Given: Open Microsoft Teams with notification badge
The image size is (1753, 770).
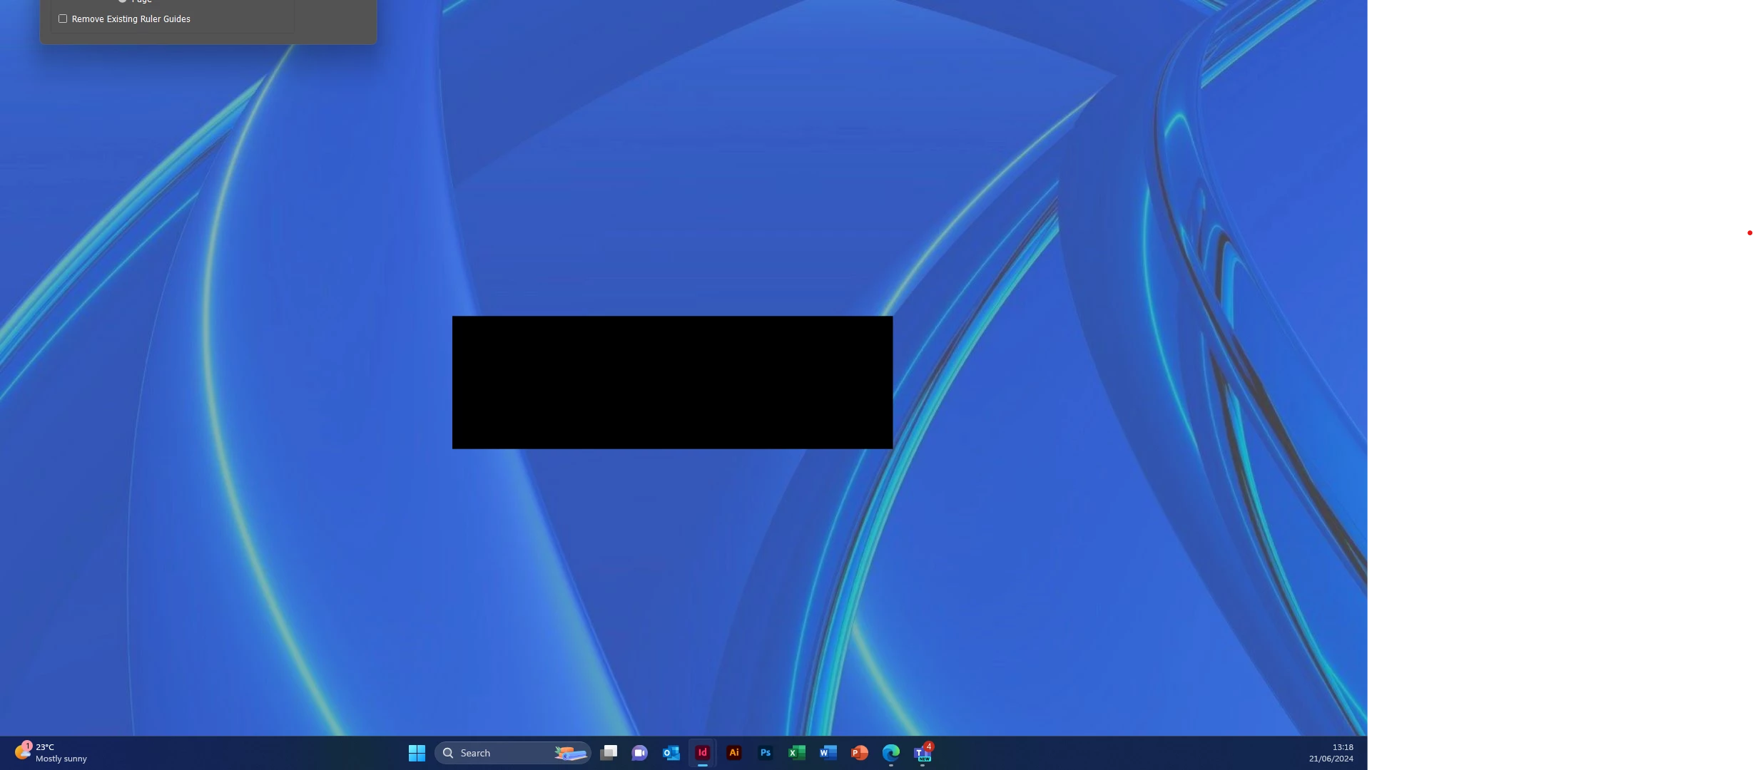Looking at the screenshot, I should 923,753.
